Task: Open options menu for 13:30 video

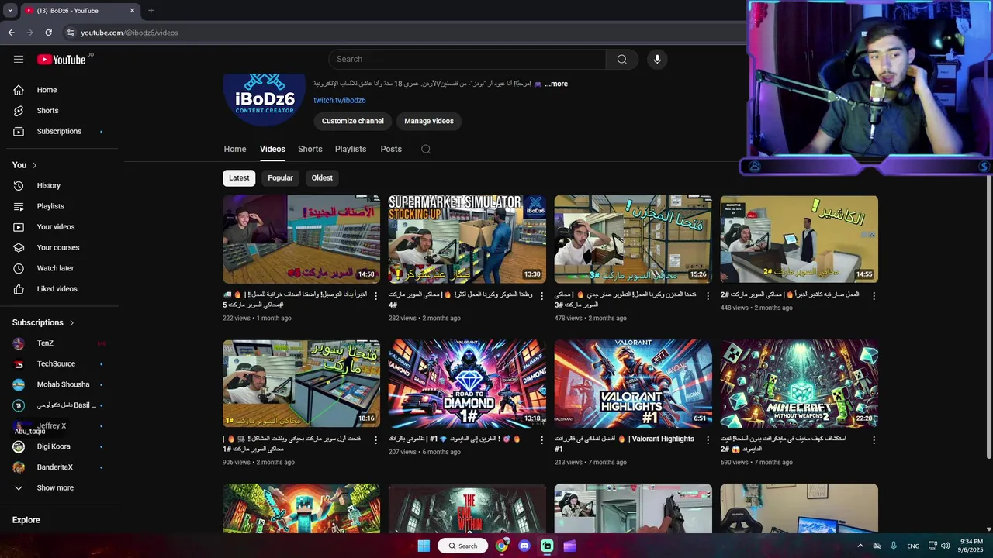Action: (542, 296)
